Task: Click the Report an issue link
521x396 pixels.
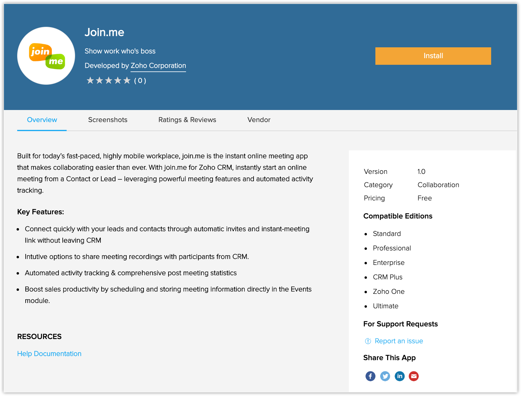Action: [399, 341]
